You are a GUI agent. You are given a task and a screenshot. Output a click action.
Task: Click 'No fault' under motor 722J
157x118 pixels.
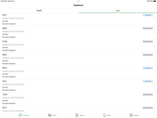click(5, 87)
